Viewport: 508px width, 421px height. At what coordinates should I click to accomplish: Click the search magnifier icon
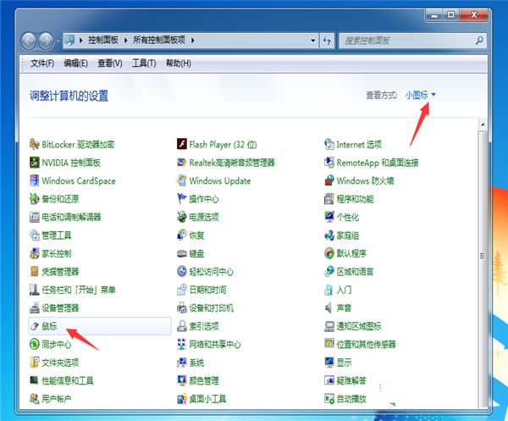point(479,41)
